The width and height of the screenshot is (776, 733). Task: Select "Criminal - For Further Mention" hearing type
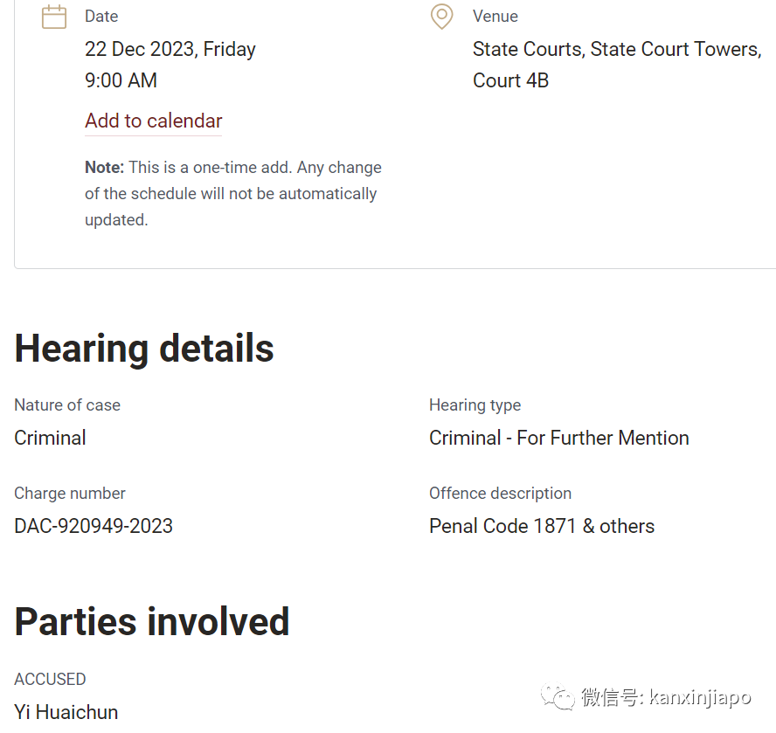[559, 438]
